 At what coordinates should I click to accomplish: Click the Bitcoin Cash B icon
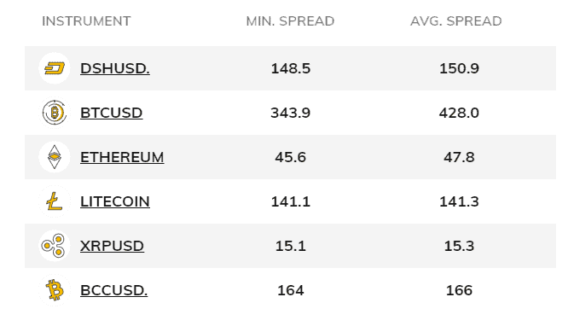click(x=55, y=290)
